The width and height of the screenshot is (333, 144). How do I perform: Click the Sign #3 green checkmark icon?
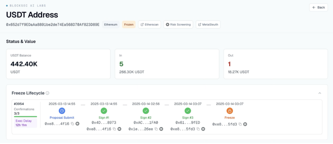(x=188, y=111)
